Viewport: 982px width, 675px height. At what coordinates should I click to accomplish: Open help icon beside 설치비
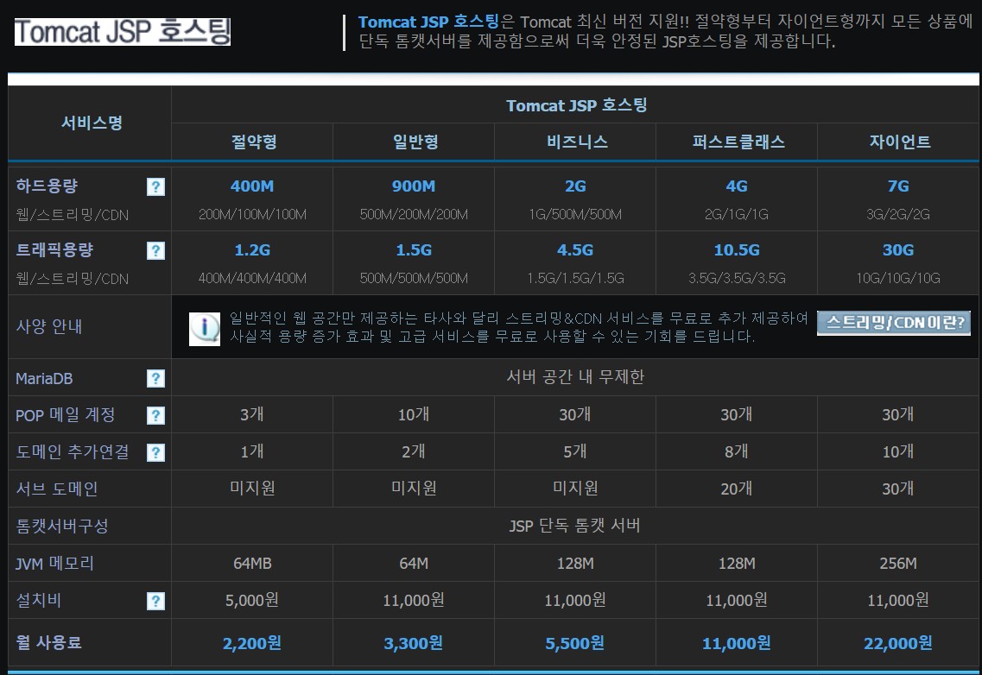155,601
